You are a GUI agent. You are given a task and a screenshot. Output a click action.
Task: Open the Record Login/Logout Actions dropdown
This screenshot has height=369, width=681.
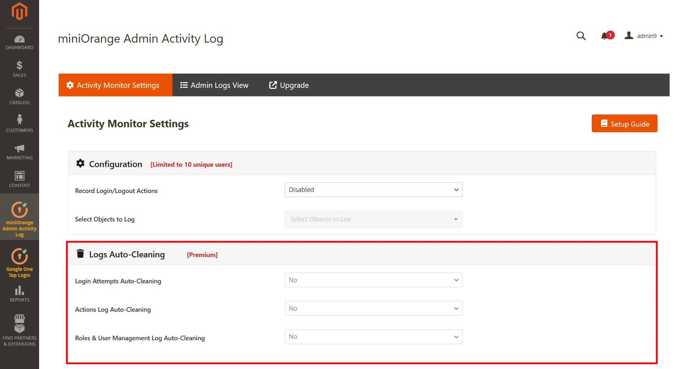pyautogui.click(x=373, y=189)
